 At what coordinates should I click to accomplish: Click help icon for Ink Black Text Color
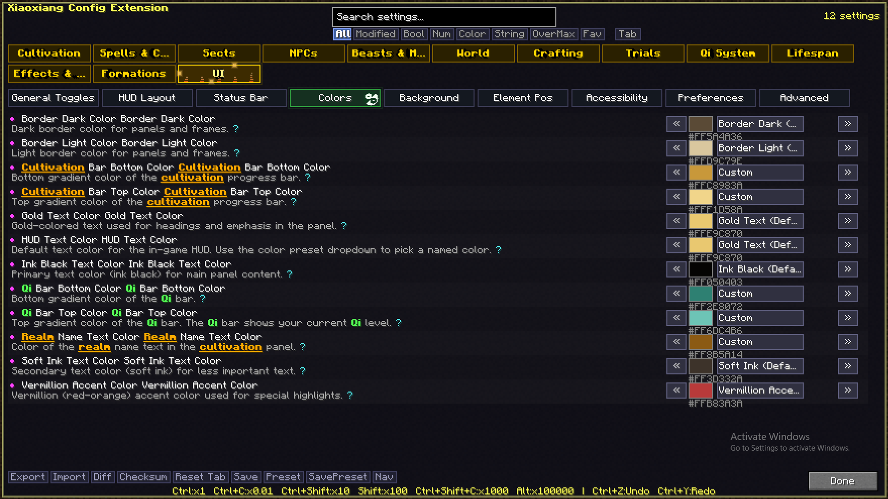(x=289, y=274)
